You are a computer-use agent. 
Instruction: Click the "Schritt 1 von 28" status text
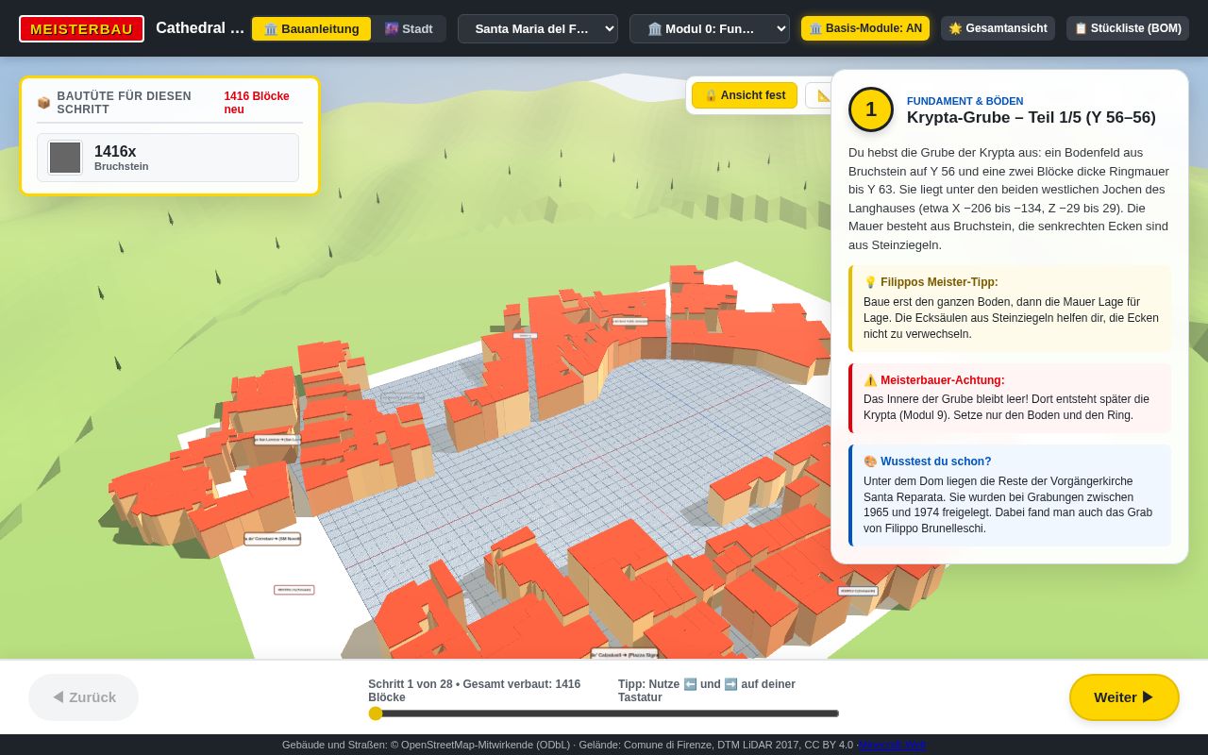click(x=411, y=684)
